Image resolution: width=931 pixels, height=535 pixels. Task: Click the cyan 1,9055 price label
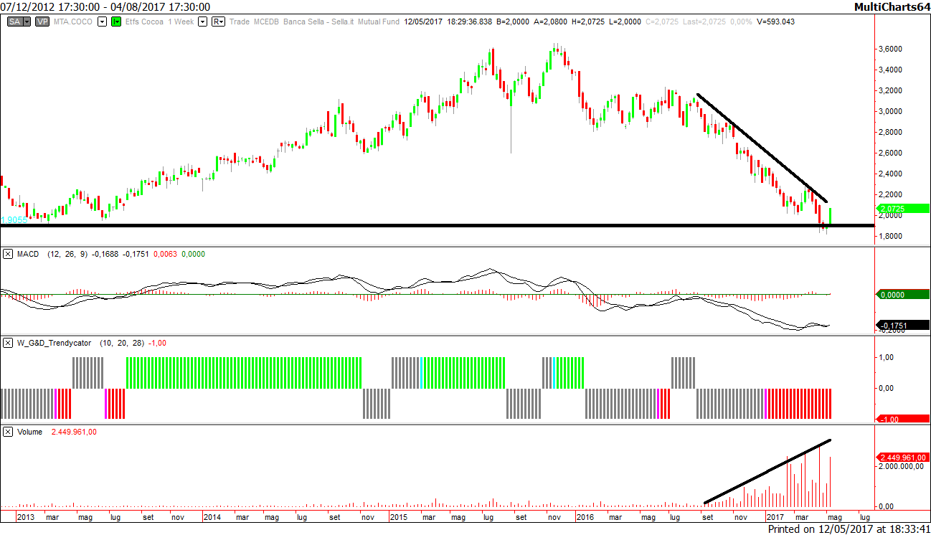point(14,220)
